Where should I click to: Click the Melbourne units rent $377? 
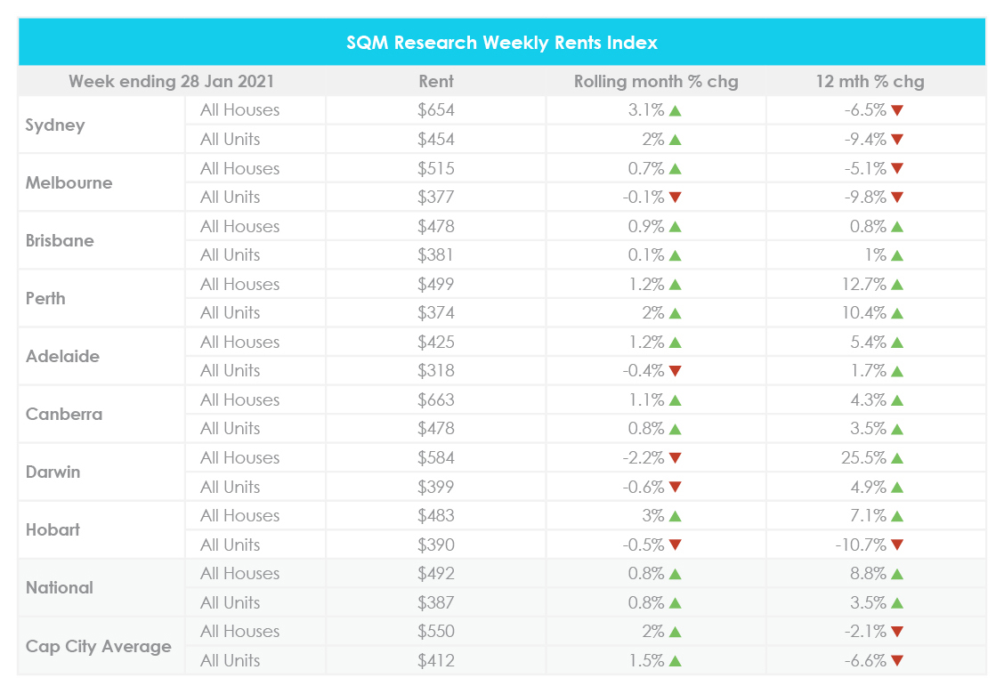click(x=436, y=198)
